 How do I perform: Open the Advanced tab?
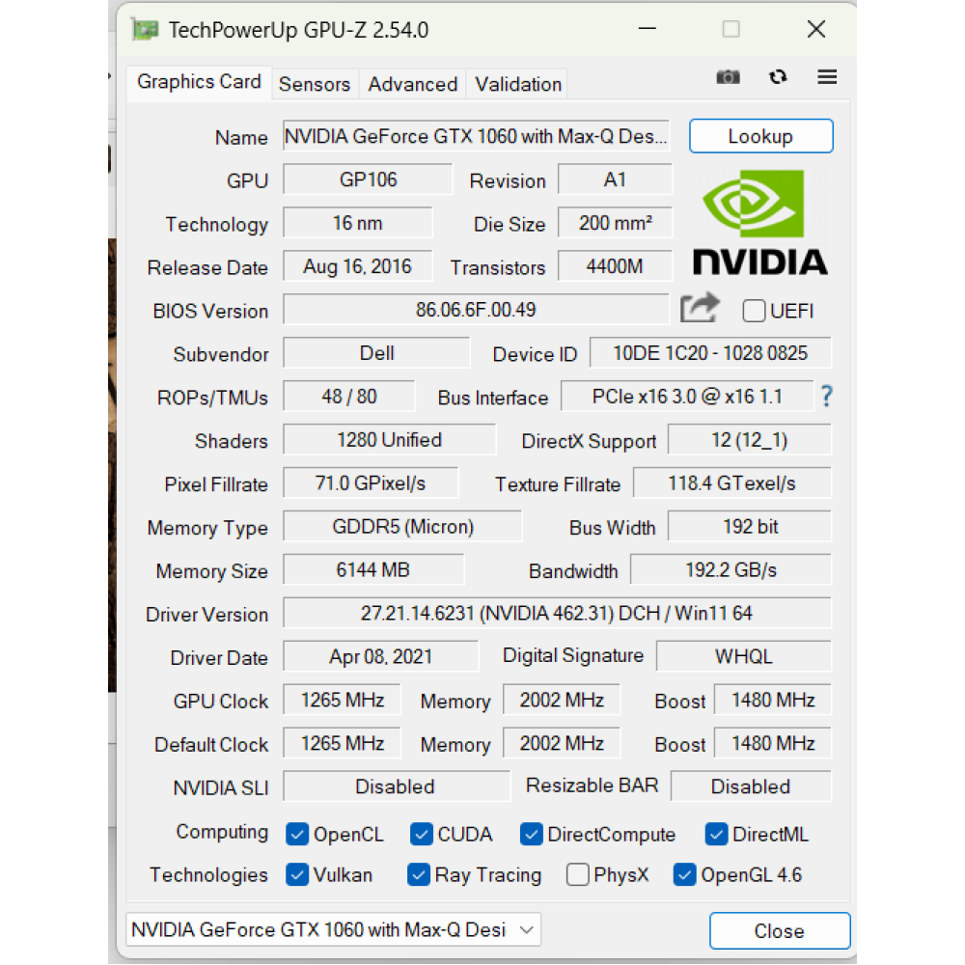[x=412, y=84]
